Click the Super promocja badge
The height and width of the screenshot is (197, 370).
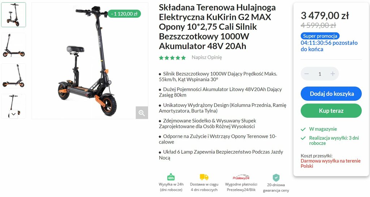320,36
